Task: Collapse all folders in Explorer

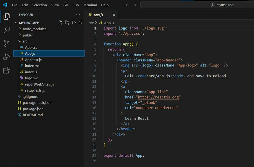Action: click(80, 23)
